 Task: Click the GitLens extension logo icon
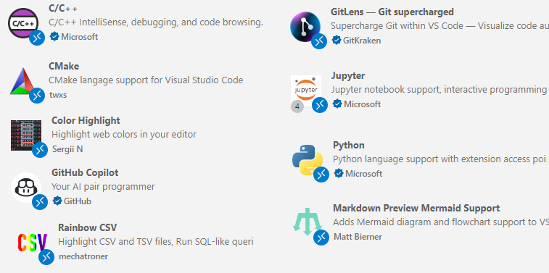click(x=305, y=27)
